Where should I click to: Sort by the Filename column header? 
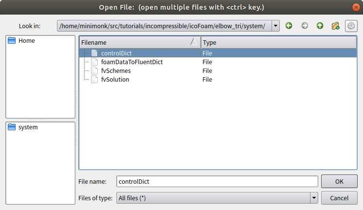140,43
